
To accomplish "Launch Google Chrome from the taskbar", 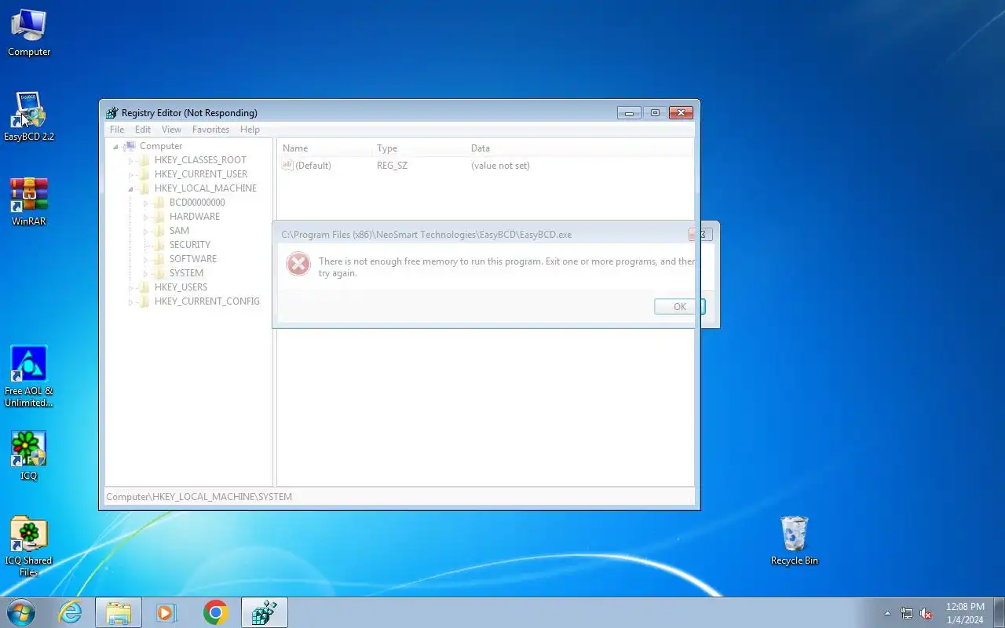I will (215, 612).
